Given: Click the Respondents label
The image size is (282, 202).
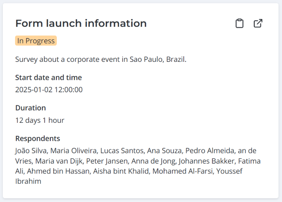Looking at the screenshot, I should coord(38,138).
